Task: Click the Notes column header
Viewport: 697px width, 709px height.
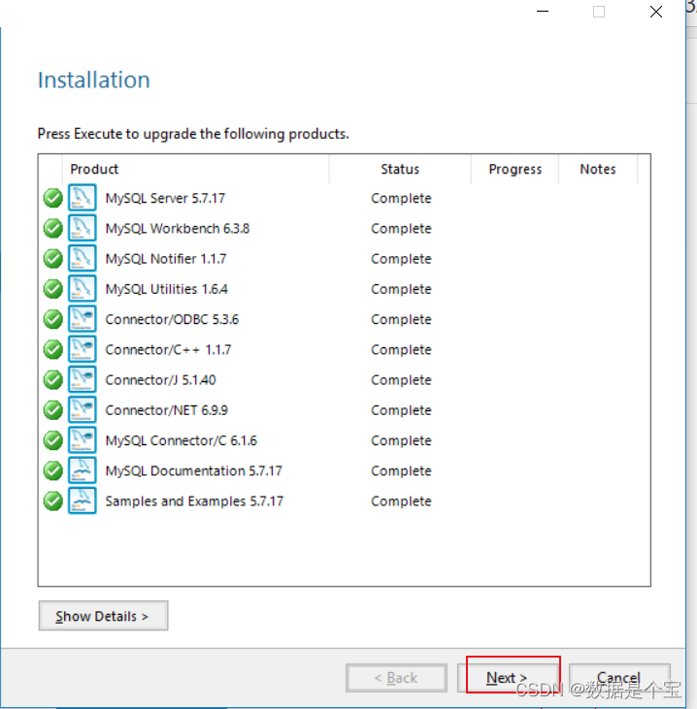Action: [598, 169]
